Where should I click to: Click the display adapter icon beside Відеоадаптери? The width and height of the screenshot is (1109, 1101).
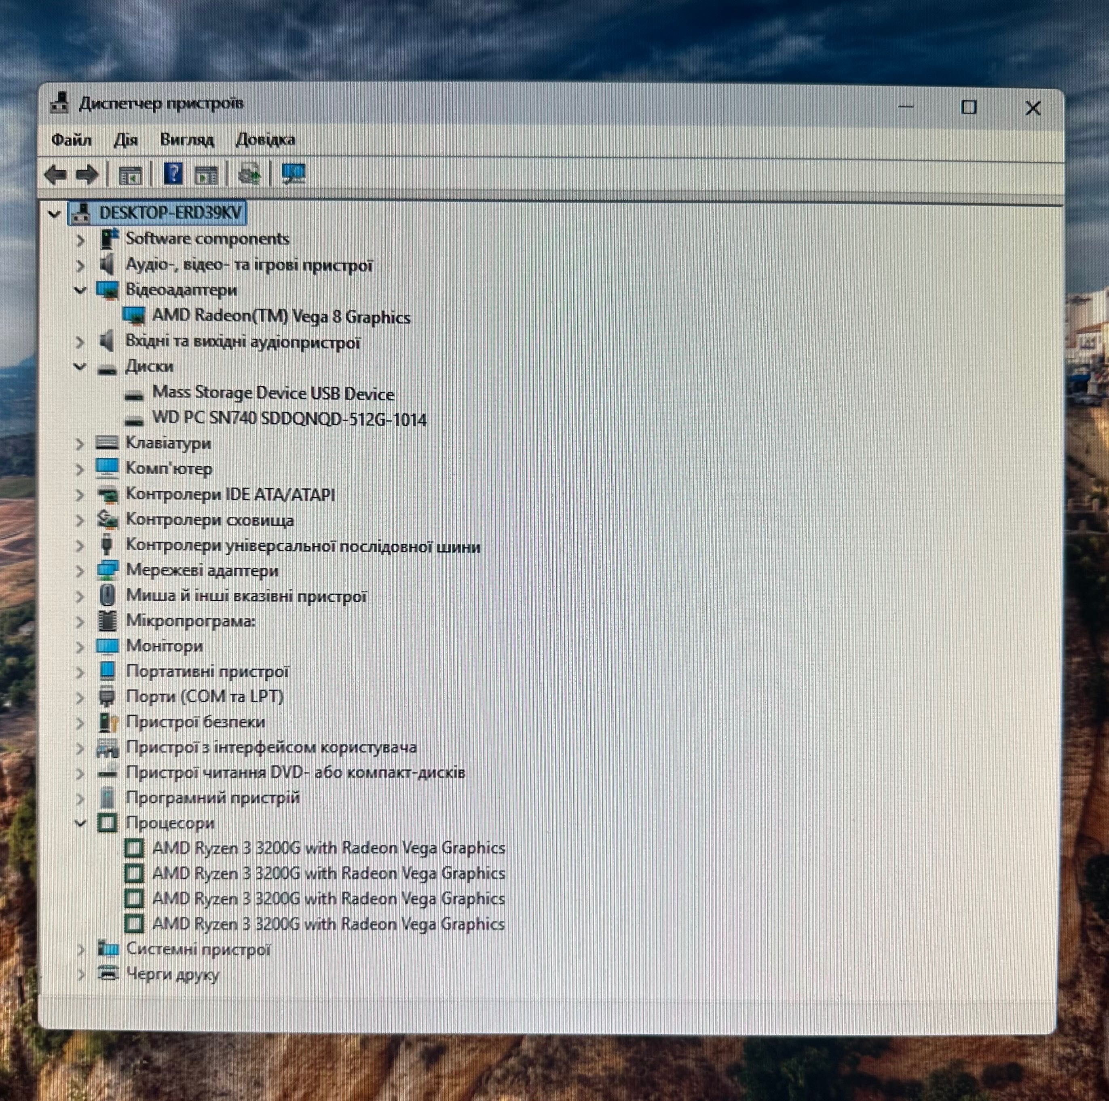coord(107,290)
